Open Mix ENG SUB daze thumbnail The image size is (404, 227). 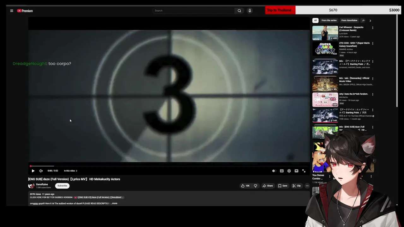325,132
